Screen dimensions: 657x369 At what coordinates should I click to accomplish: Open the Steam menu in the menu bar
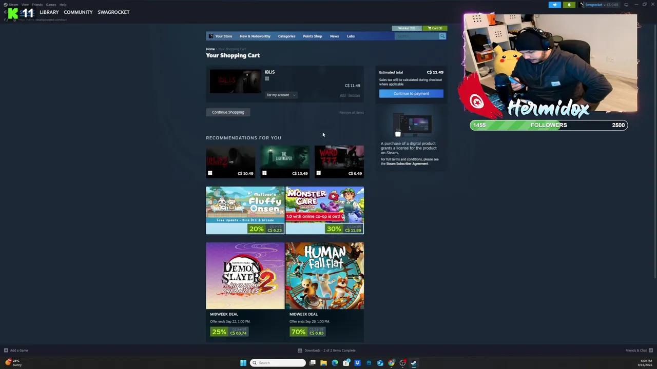(x=13, y=5)
